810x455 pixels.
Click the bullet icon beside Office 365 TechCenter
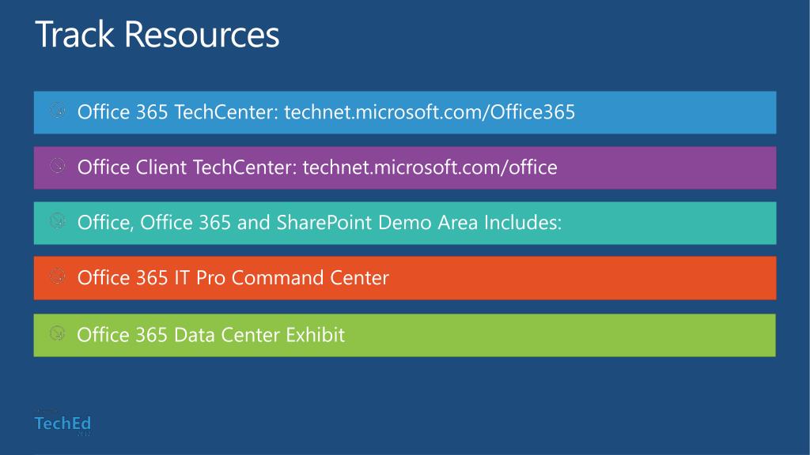click(57, 111)
